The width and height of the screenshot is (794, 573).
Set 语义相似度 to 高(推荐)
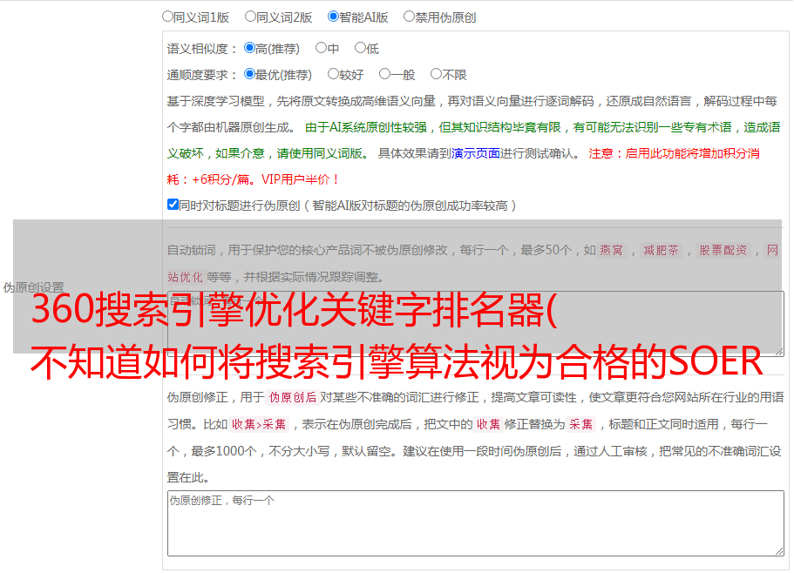(249, 48)
